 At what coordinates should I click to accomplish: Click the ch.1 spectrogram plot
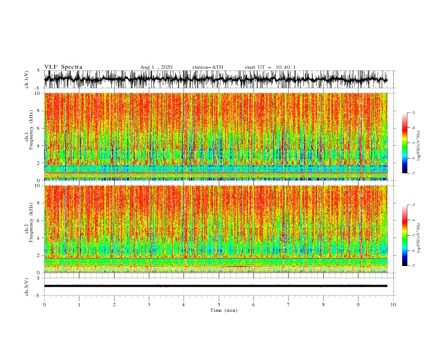216,136
